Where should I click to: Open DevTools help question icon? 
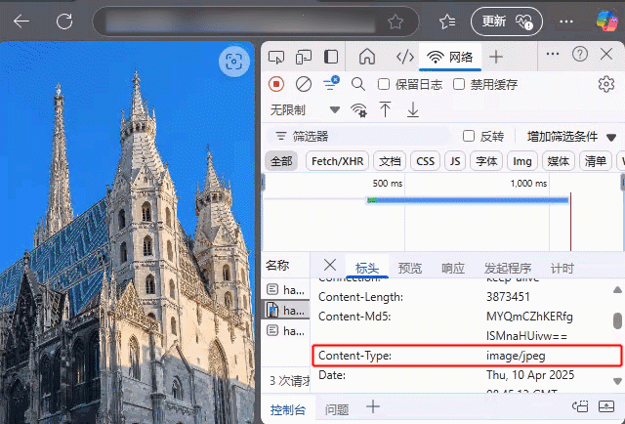579,54
